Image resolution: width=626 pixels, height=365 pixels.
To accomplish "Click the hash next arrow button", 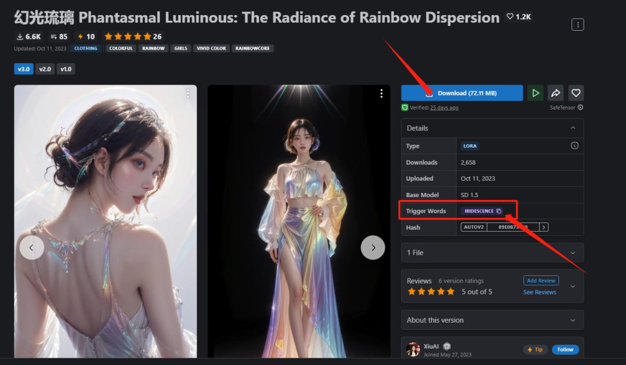I will [544, 227].
